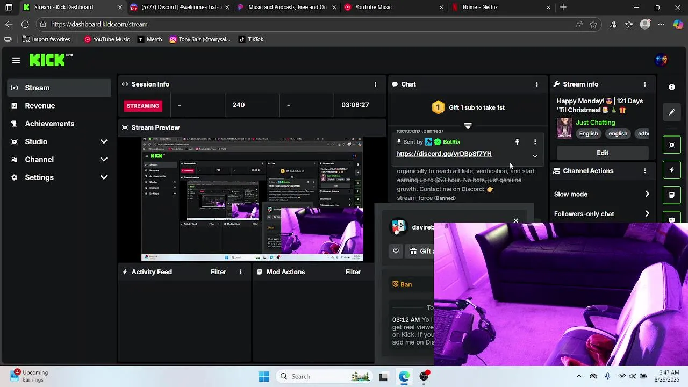Open OBS Studio from the taskbar
Screen dimensions: 688x387
pyautogui.click(x=424, y=376)
